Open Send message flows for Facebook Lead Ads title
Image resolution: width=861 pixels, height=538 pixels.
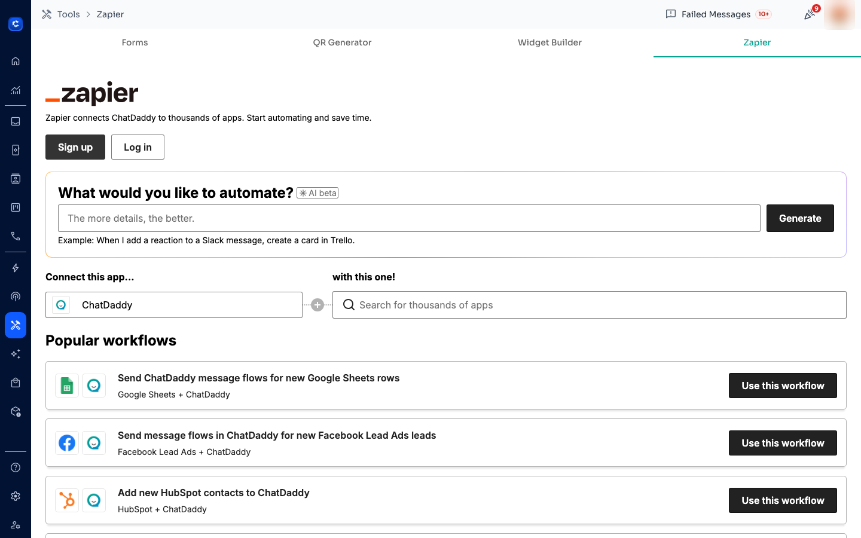[277, 435]
